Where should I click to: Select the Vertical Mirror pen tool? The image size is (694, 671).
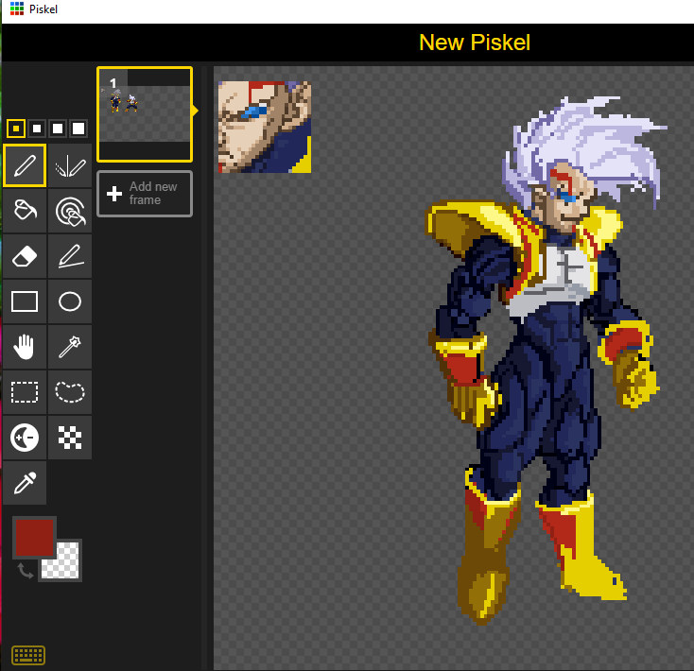point(70,165)
